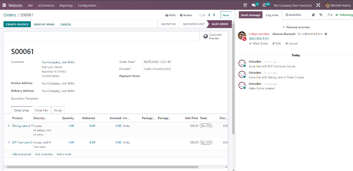Click Add a product link
The width and height of the screenshot is (353, 171).
click(22, 154)
